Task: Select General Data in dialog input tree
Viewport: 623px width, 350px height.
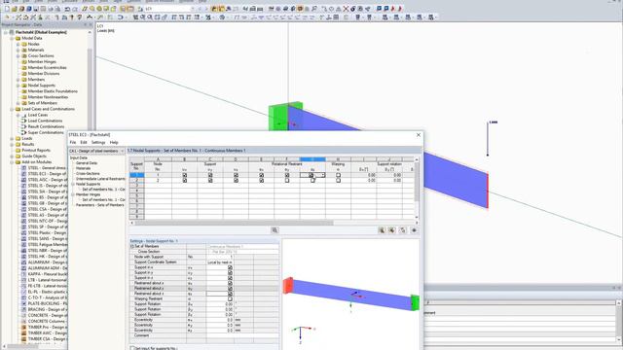Action: point(87,163)
